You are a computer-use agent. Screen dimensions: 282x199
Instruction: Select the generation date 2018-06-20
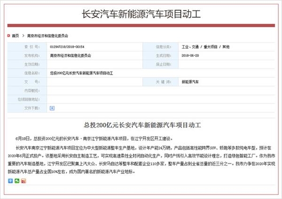click(x=190, y=56)
